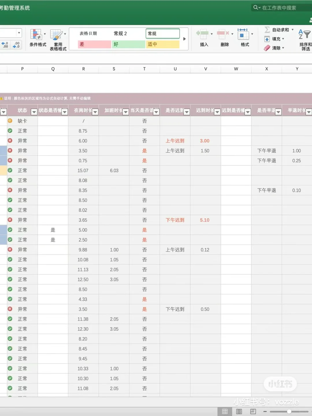Switch to Page Break Preview icon
Viewport: 312px width, 416px height.
pos(253,411)
